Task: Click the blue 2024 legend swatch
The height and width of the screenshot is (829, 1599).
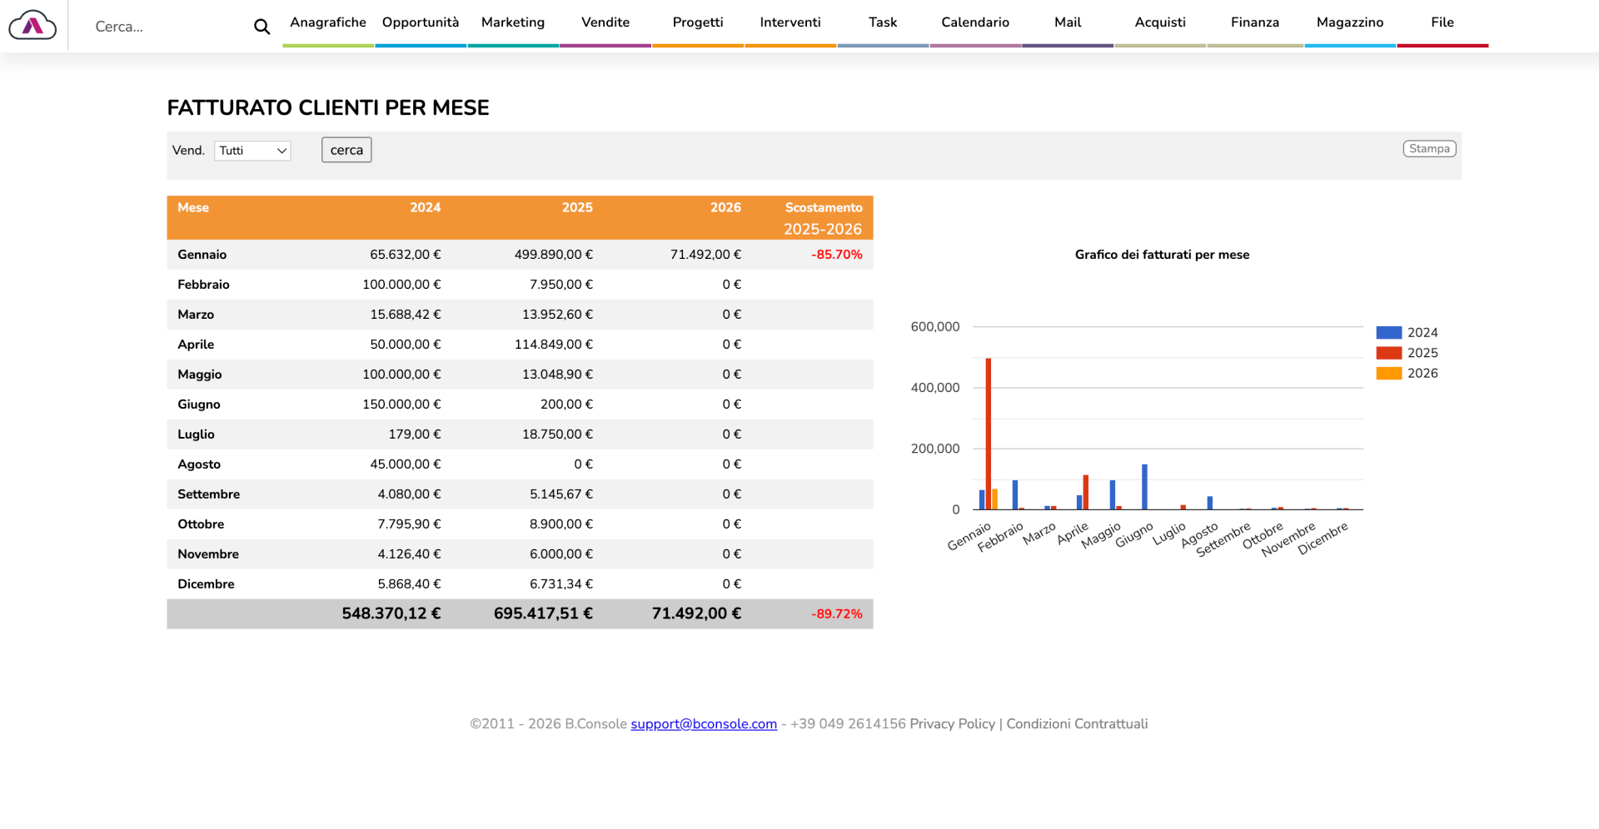Action: click(x=1389, y=333)
